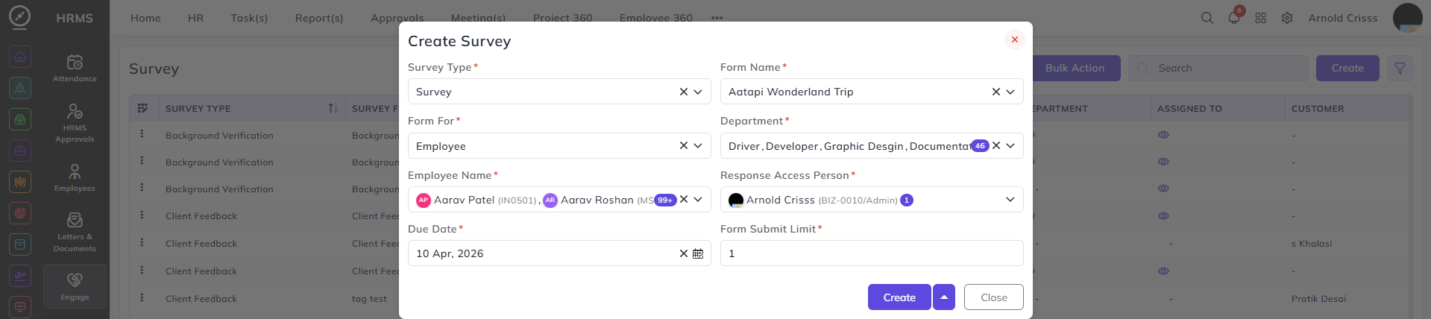Expand the Form For dropdown
Image resolution: width=1431 pixels, height=319 pixels.
[x=698, y=145]
